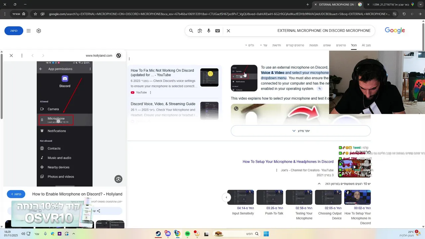Collapse the key moments in video section
Viewport: 425px width, 239px height.
coord(319,184)
